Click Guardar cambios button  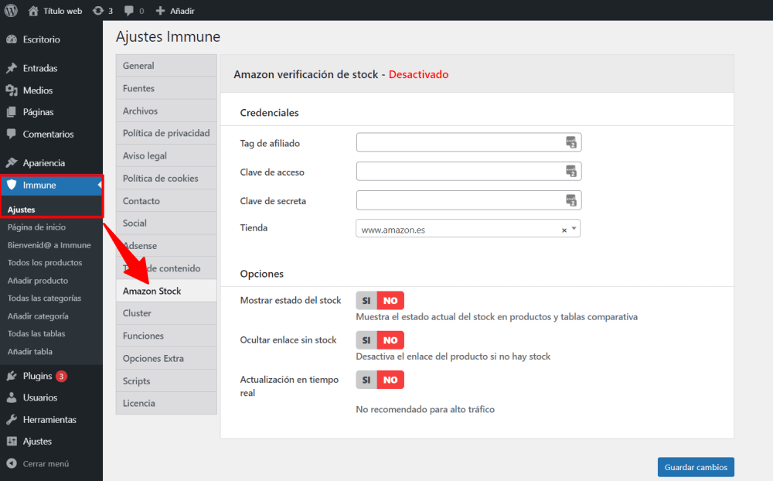click(696, 467)
